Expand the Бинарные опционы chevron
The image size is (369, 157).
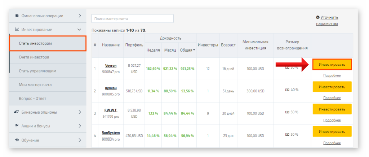(80, 112)
